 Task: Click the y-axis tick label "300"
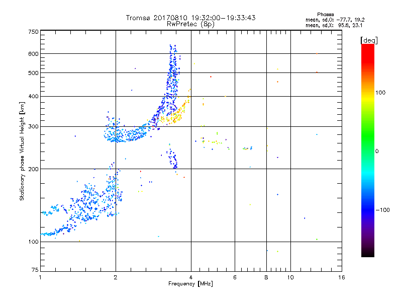34,127
